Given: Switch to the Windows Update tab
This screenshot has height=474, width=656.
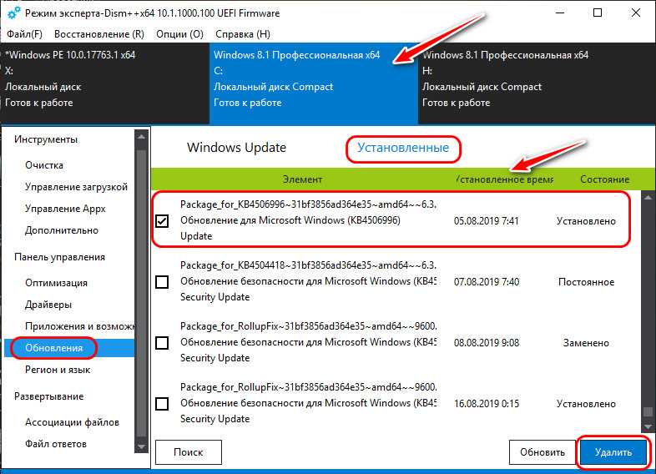Looking at the screenshot, I should (236, 147).
